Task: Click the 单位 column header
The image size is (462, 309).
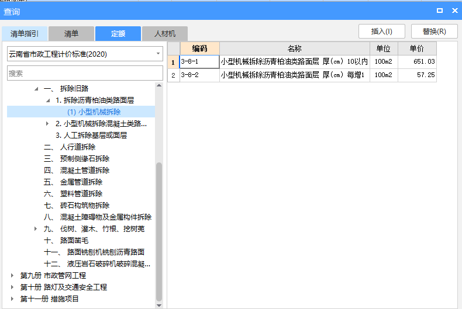Action: tap(384, 48)
